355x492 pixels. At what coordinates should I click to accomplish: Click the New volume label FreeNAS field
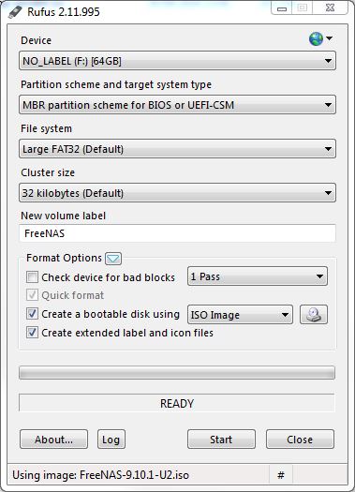pyautogui.click(x=177, y=233)
